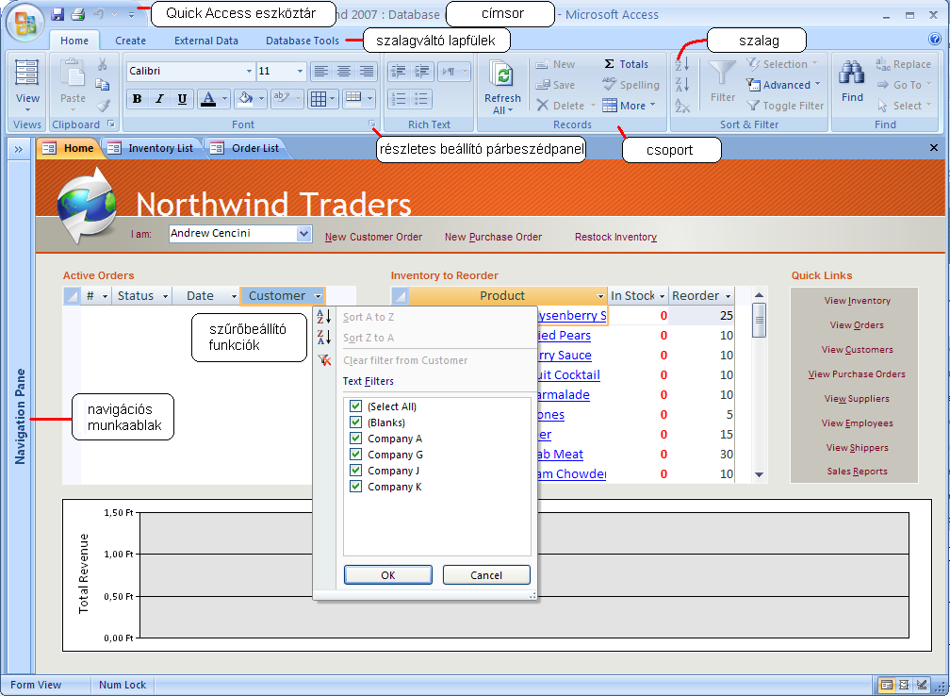950x696 pixels.
Task: Click the Gridlines icon
Action: (319, 98)
